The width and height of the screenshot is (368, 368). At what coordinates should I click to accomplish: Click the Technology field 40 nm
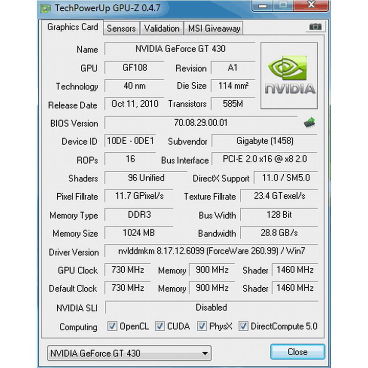[x=134, y=86]
